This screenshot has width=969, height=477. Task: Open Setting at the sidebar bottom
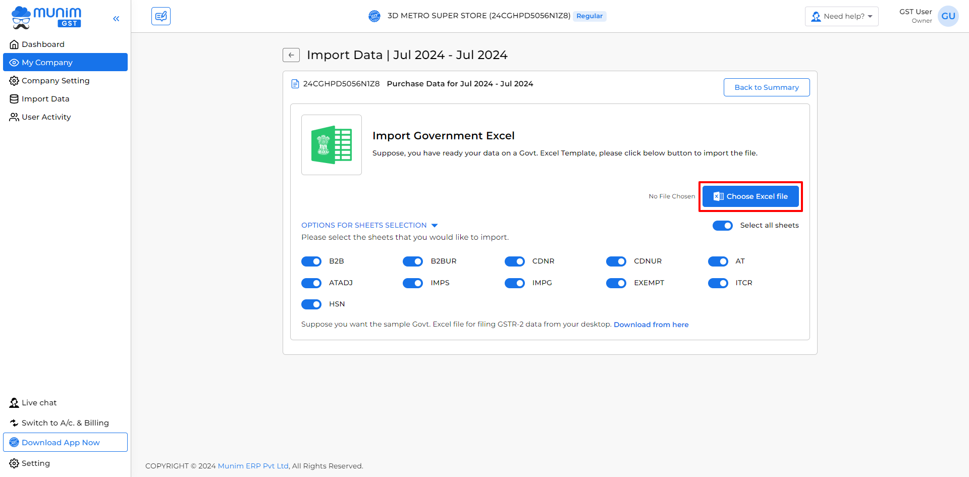pyautogui.click(x=30, y=463)
